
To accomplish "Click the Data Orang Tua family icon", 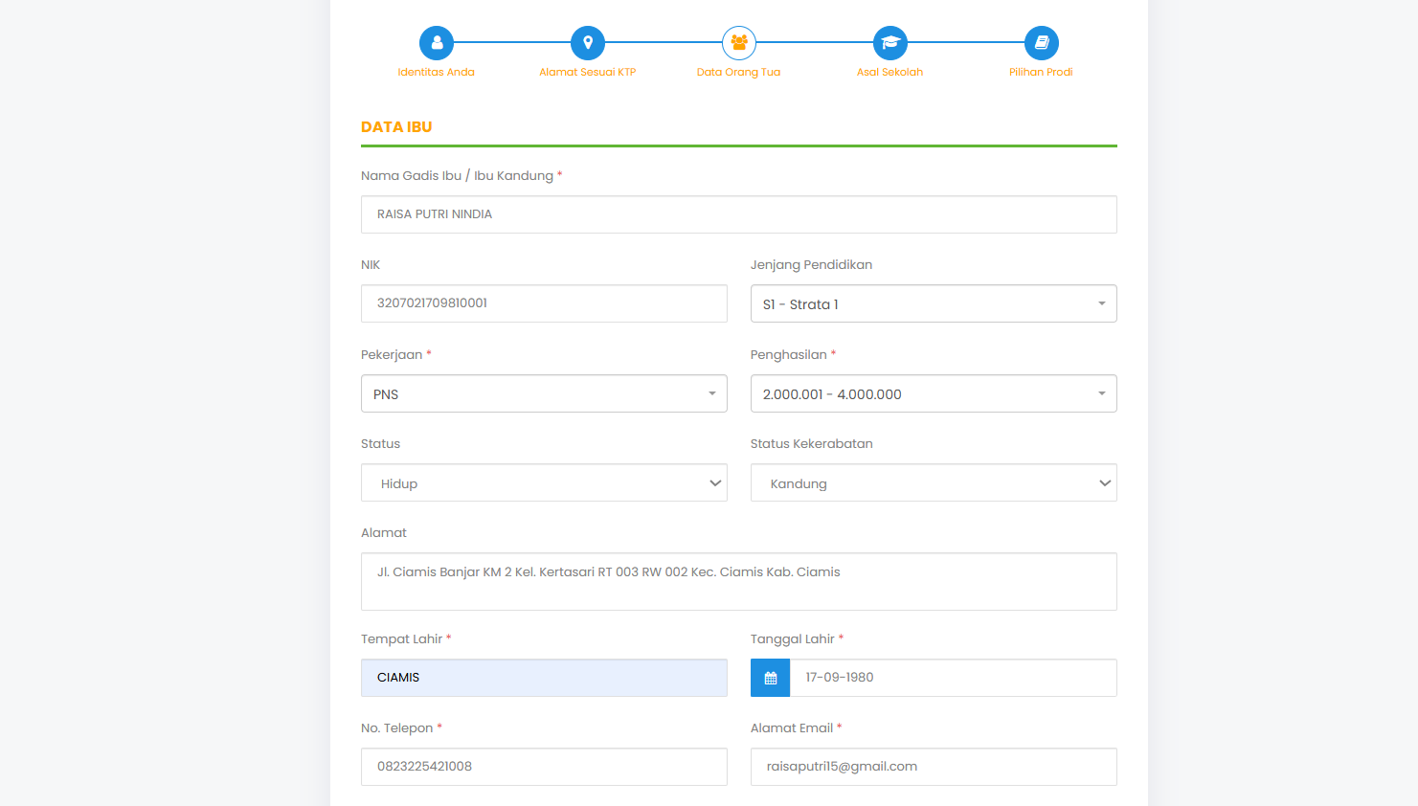I will click(739, 43).
